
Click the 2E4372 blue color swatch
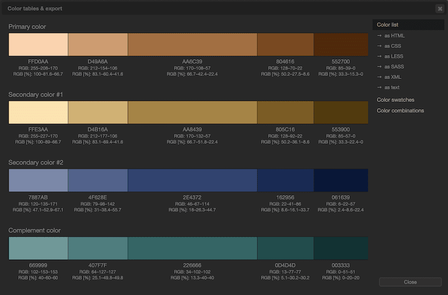[192, 180]
